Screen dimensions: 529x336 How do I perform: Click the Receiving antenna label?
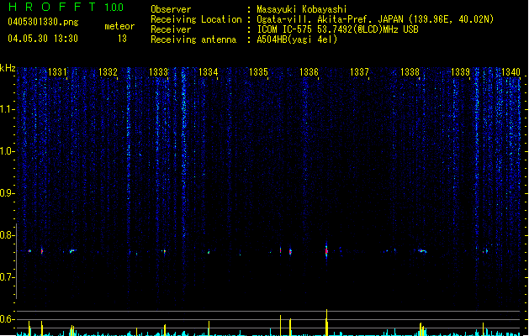pos(193,39)
